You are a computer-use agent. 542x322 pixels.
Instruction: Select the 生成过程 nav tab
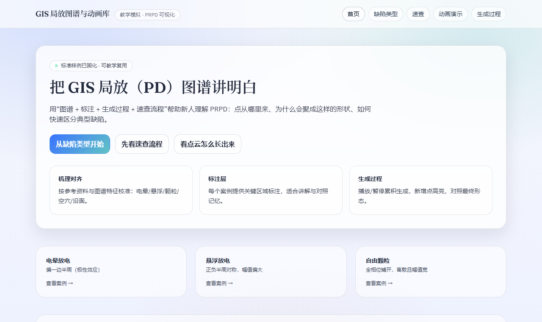pyautogui.click(x=489, y=14)
